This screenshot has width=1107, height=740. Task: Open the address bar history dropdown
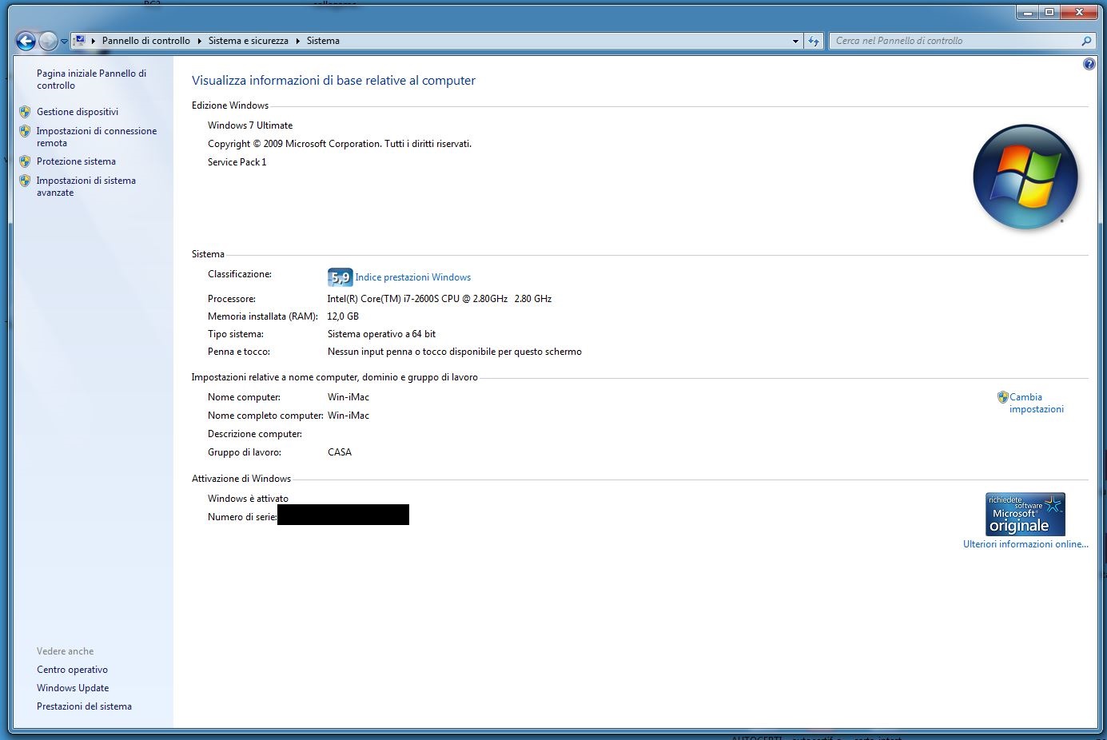pos(795,41)
